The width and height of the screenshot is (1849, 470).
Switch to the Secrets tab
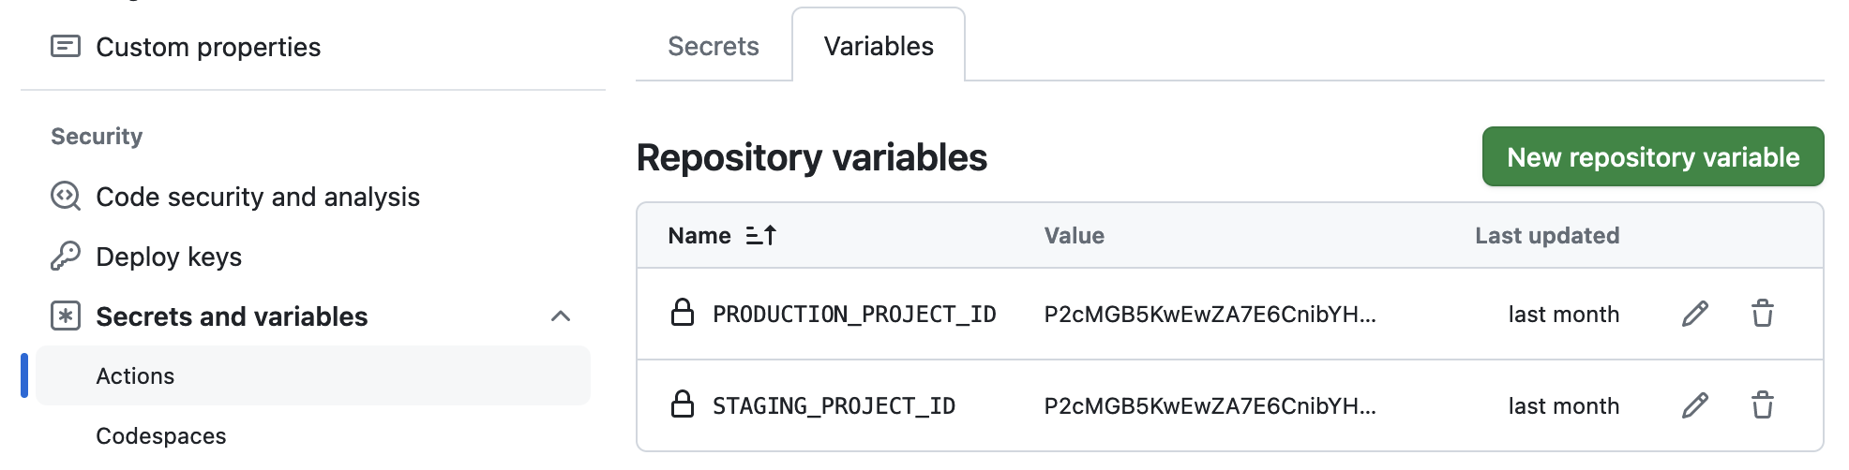click(714, 46)
